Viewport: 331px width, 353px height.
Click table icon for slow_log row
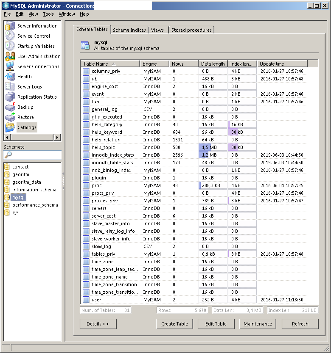point(86,246)
